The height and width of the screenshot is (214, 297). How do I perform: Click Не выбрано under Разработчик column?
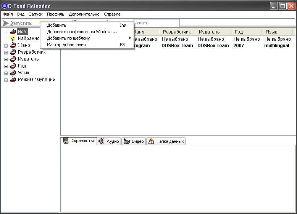click(175, 39)
